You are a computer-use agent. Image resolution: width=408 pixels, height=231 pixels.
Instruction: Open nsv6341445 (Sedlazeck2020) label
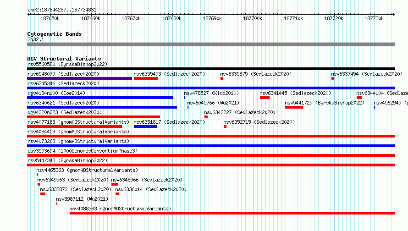click(295, 93)
